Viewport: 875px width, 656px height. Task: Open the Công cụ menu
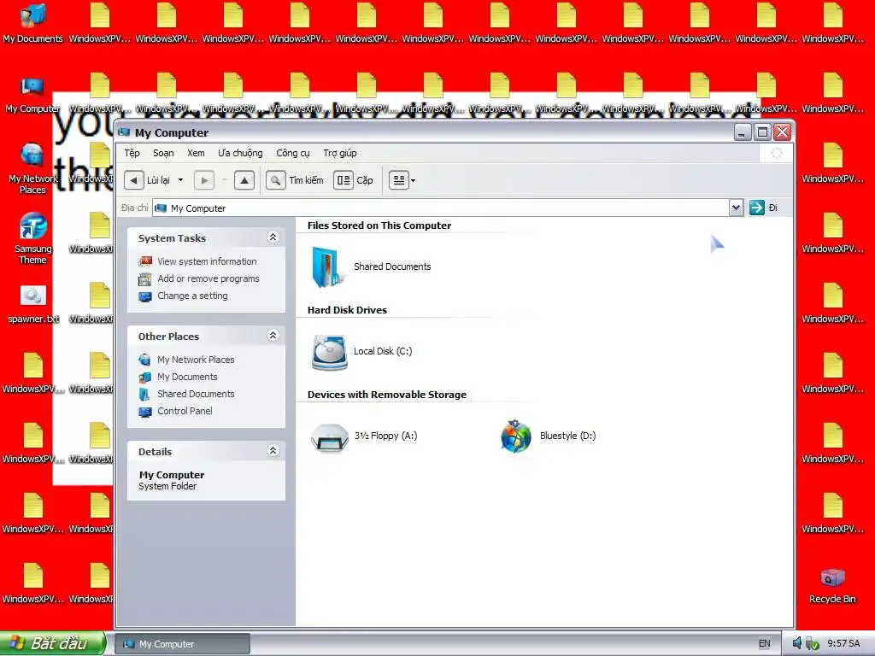coord(293,153)
